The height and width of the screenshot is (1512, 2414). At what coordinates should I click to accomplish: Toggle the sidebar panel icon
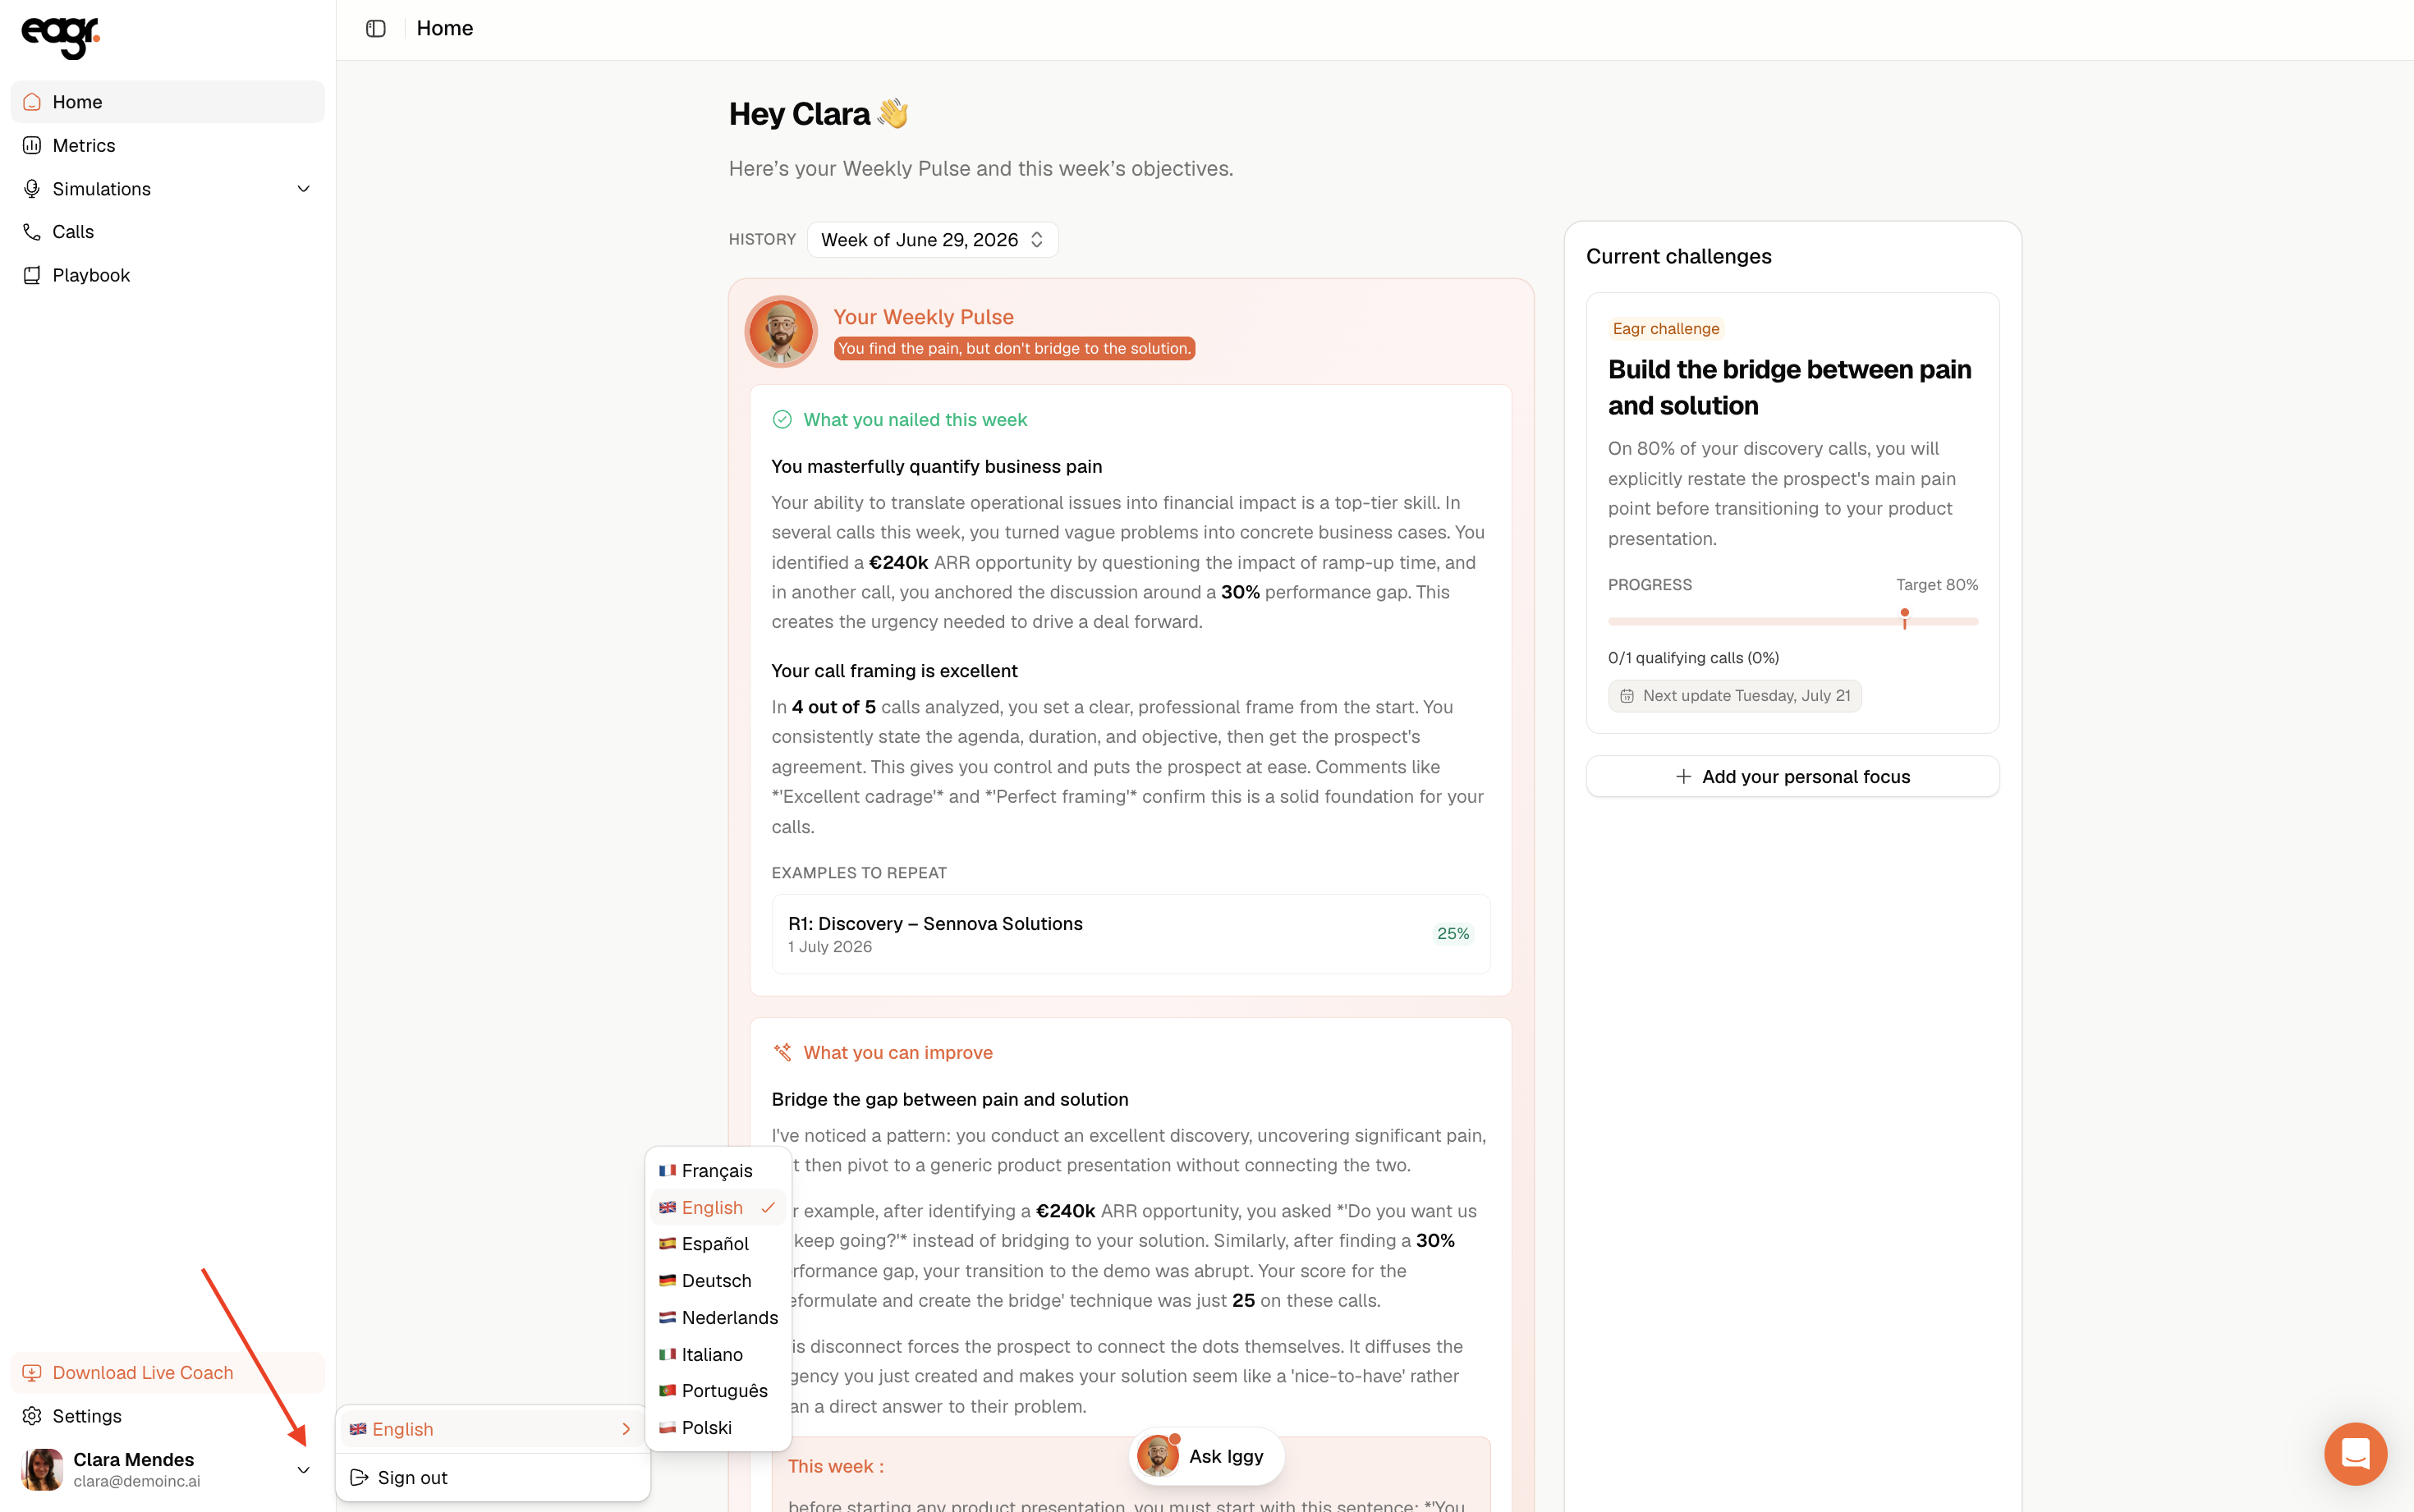[376, 29]
